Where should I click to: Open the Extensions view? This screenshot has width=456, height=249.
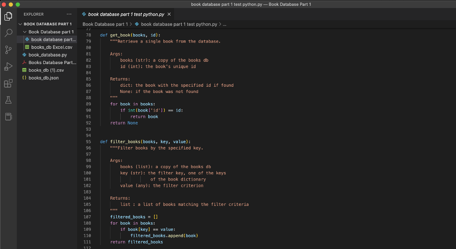coord(8,83)
